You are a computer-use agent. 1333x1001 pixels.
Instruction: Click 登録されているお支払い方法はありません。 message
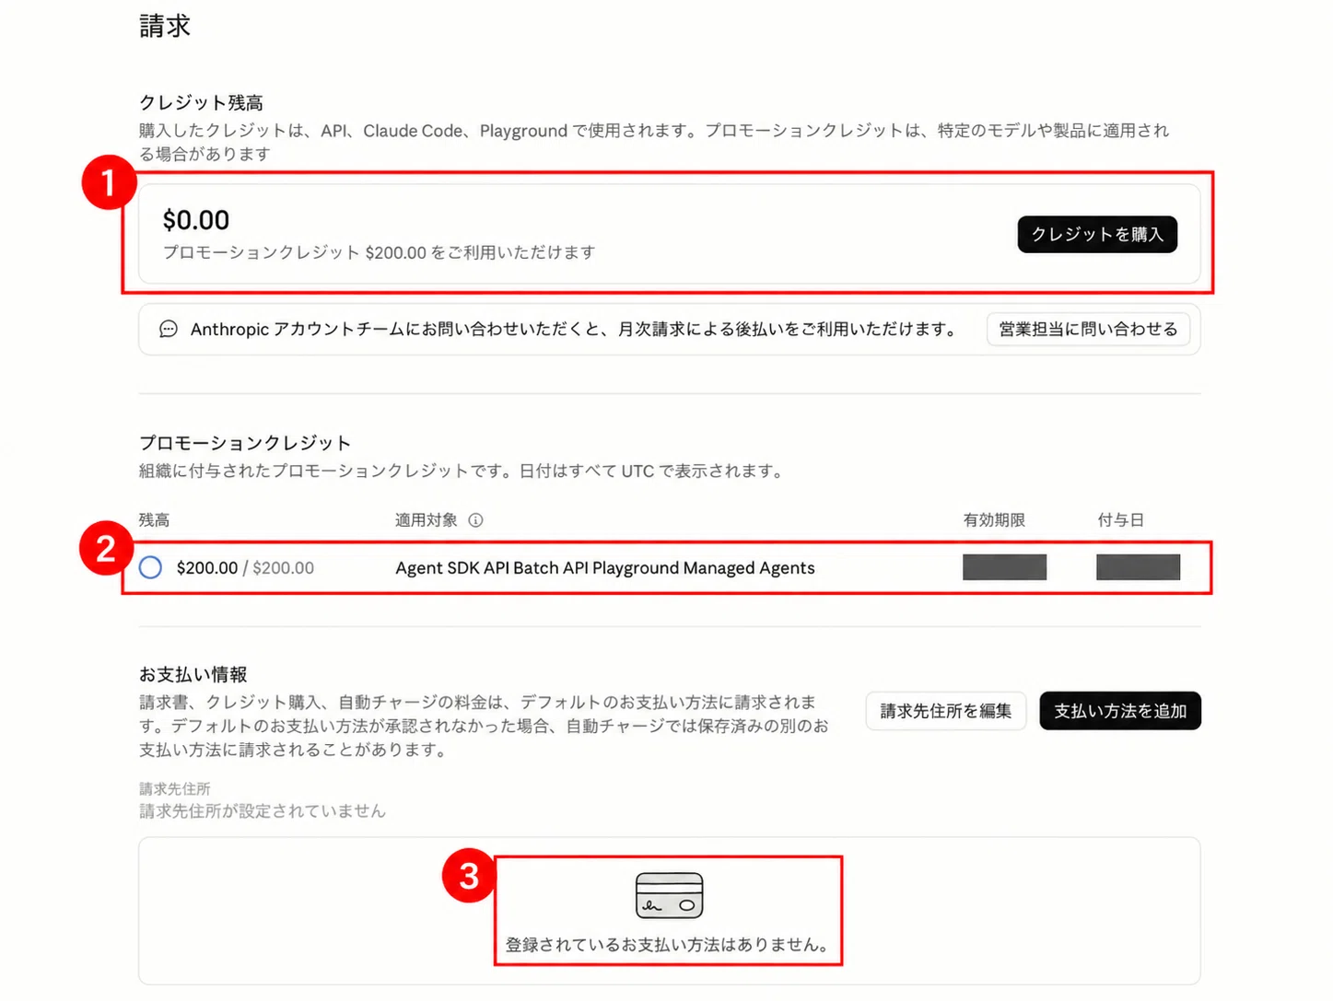[x=669, y=945]
